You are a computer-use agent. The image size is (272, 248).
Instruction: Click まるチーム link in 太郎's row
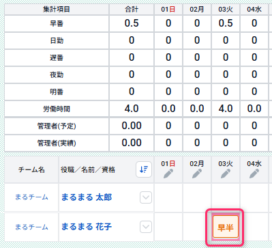(31, 197)
